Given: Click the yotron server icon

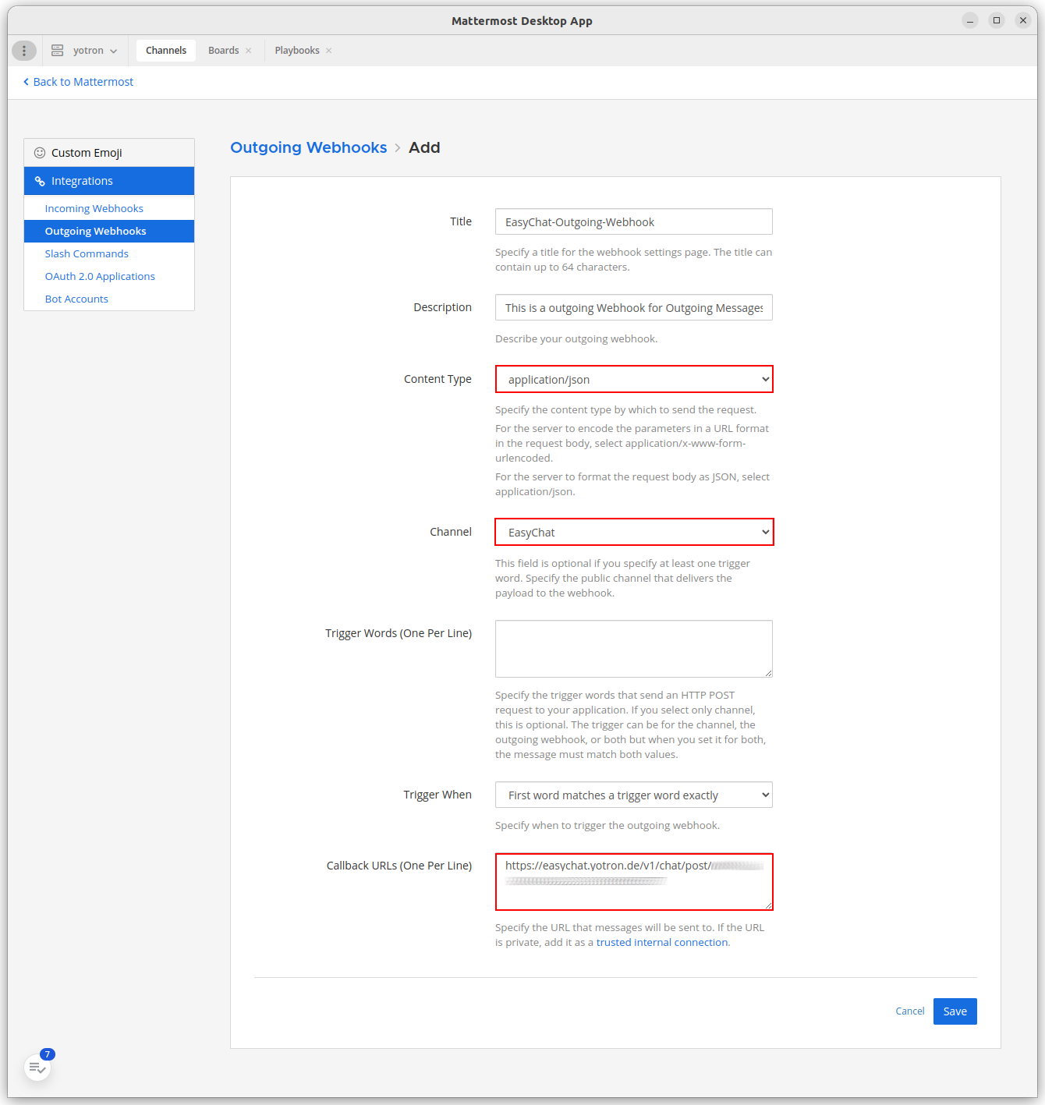Looking at the screenshot, I should 57,51.
